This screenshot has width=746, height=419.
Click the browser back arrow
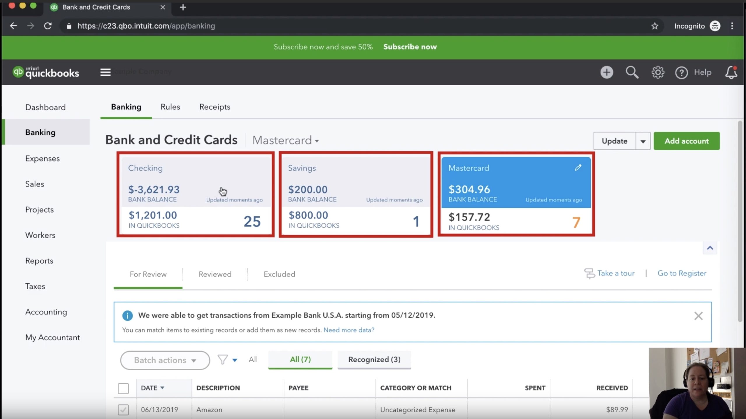pyautogui.click(x=13, y=26)
